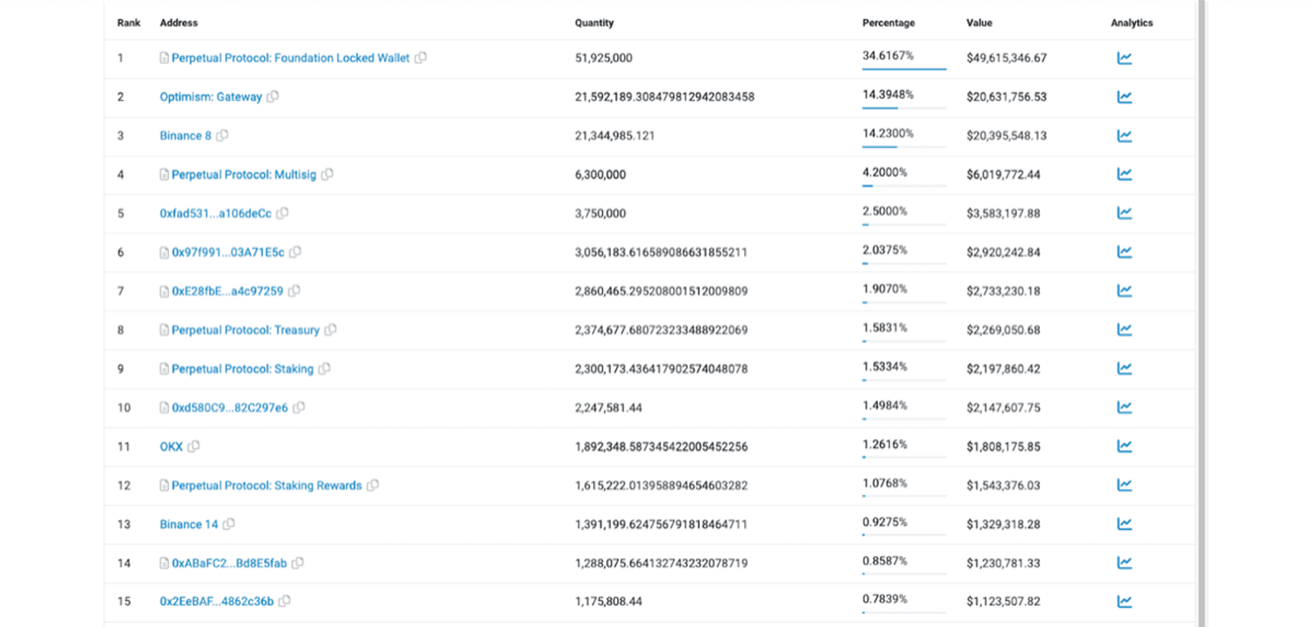Open the Binance 14 address link
The height and width of the screenshot is (627, 1313).
point(189,524)
